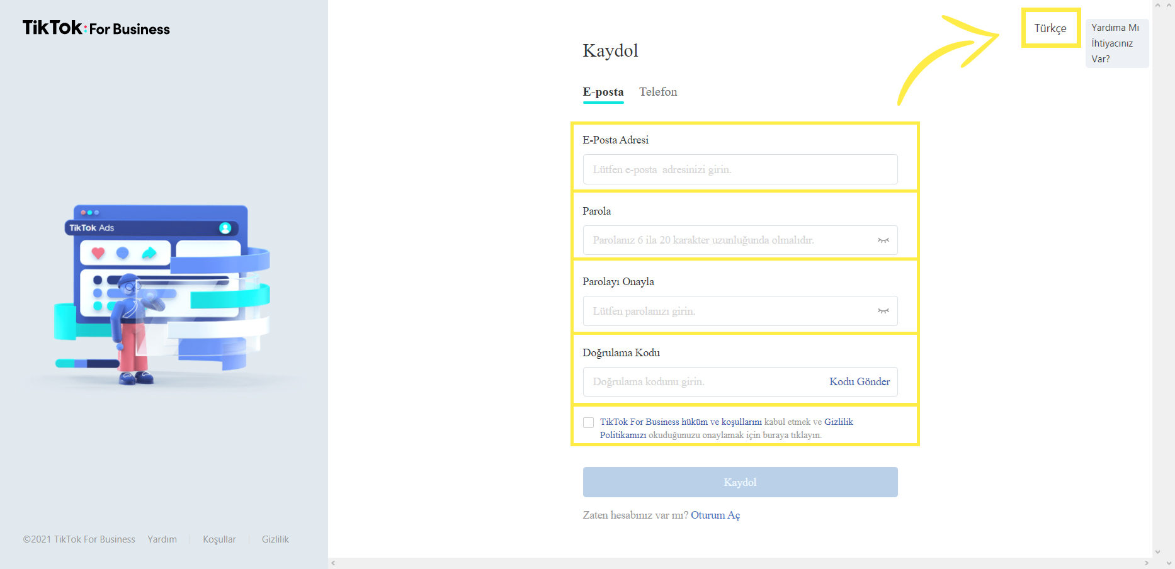Click the E-Posta Adresi input field

[x=741, y=169]
